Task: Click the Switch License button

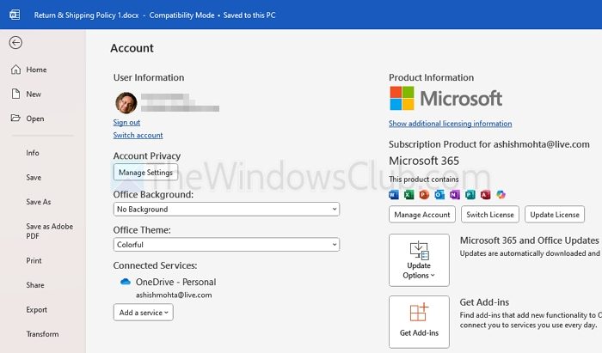Action: pos(490,215)
